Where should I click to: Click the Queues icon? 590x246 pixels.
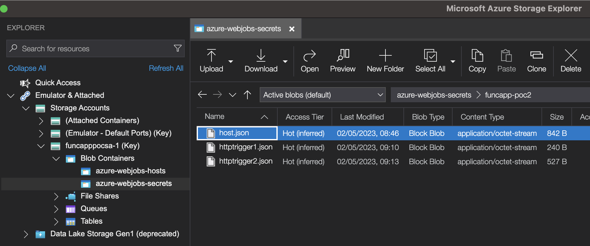[x=71, y=209]
